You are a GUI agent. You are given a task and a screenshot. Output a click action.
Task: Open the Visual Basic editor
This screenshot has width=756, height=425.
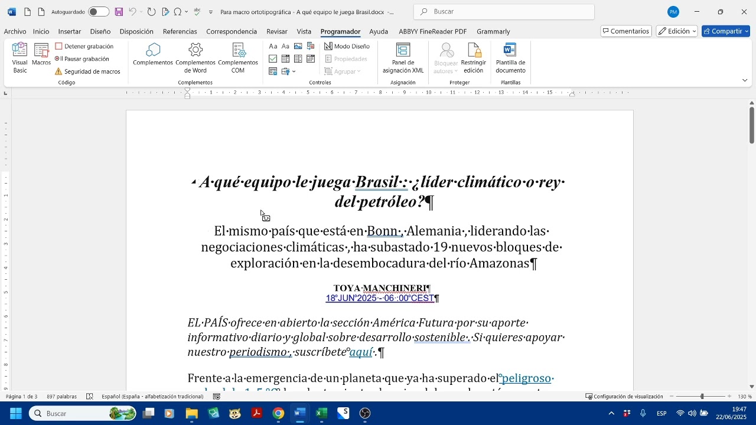pyautogui.click(x=19, y=58)
